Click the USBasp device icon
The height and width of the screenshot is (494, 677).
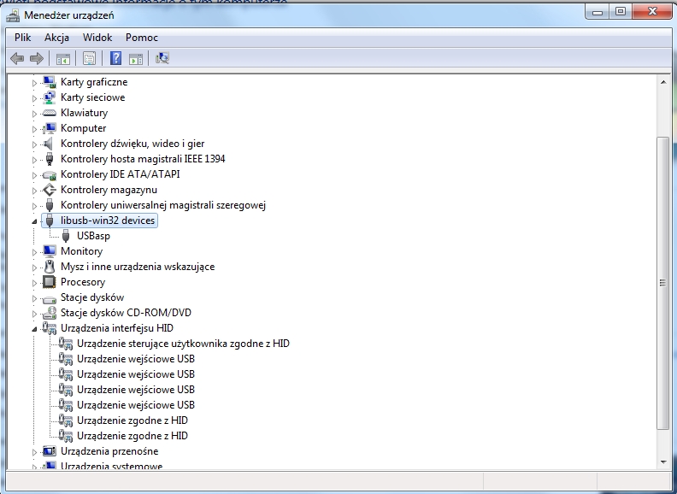(x=66, y=236)
